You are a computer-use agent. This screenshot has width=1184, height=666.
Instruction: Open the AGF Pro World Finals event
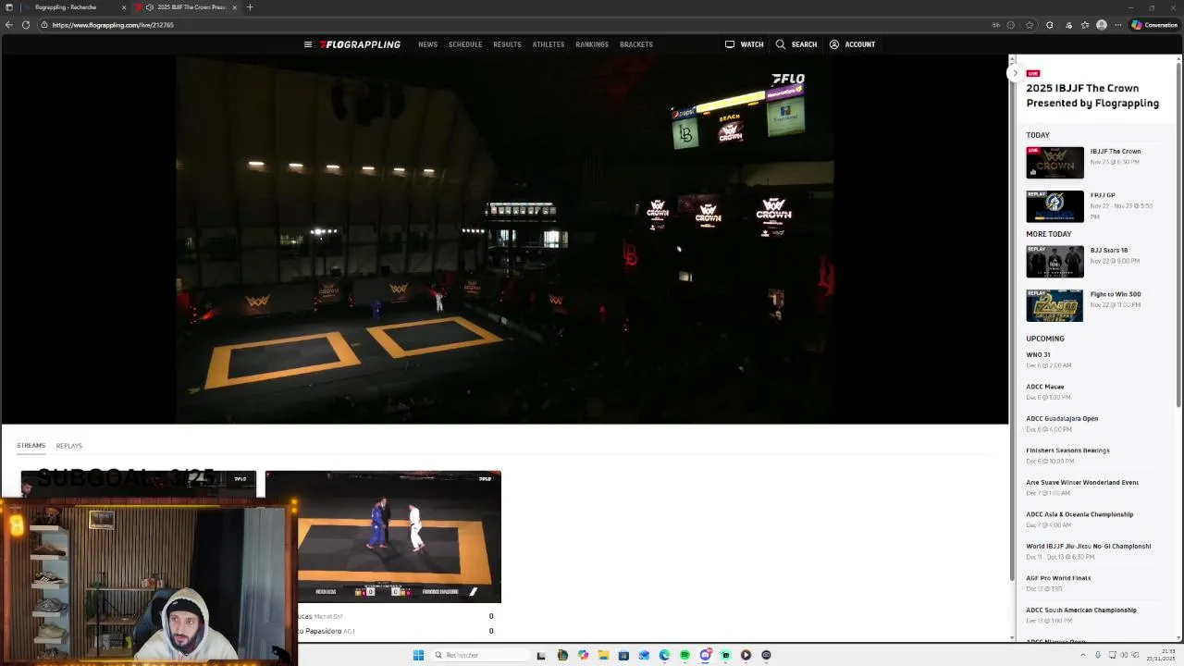(1058, 578)
